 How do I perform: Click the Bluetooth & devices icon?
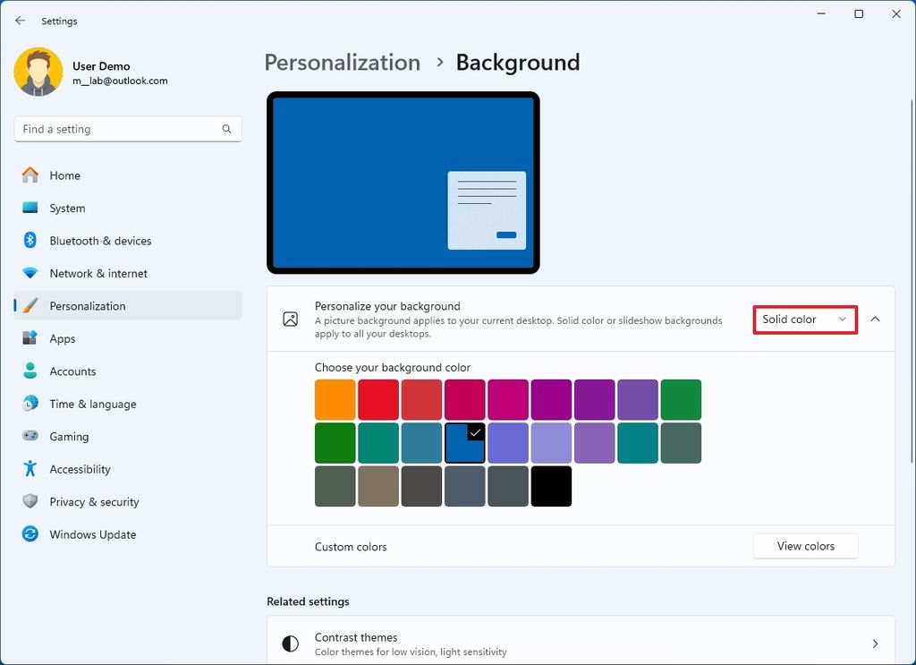pos(30,241)
